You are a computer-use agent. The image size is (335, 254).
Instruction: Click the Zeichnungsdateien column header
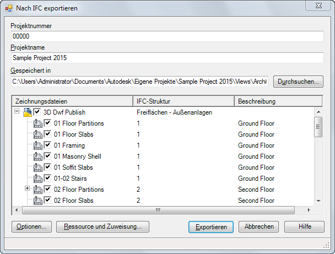[72, 101]
